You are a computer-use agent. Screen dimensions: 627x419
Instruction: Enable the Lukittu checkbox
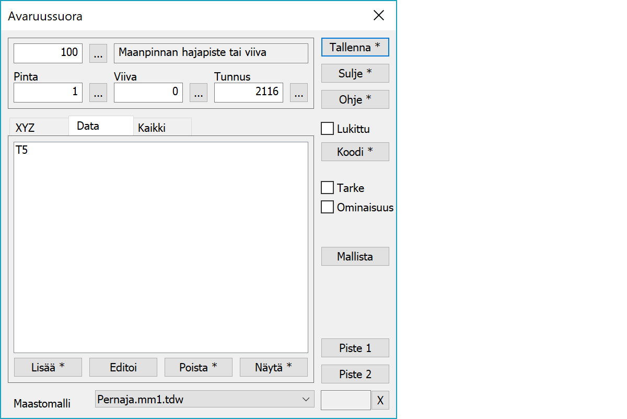tap(328, 129)
